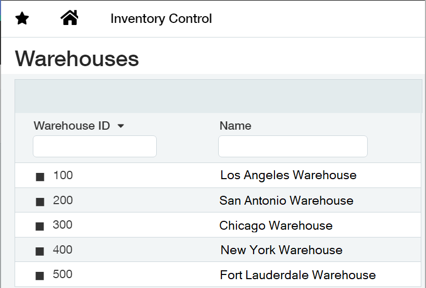Select the square marker for warehouse 100
426x288 pixels.
pyautogui.click(x=40, y=177)
